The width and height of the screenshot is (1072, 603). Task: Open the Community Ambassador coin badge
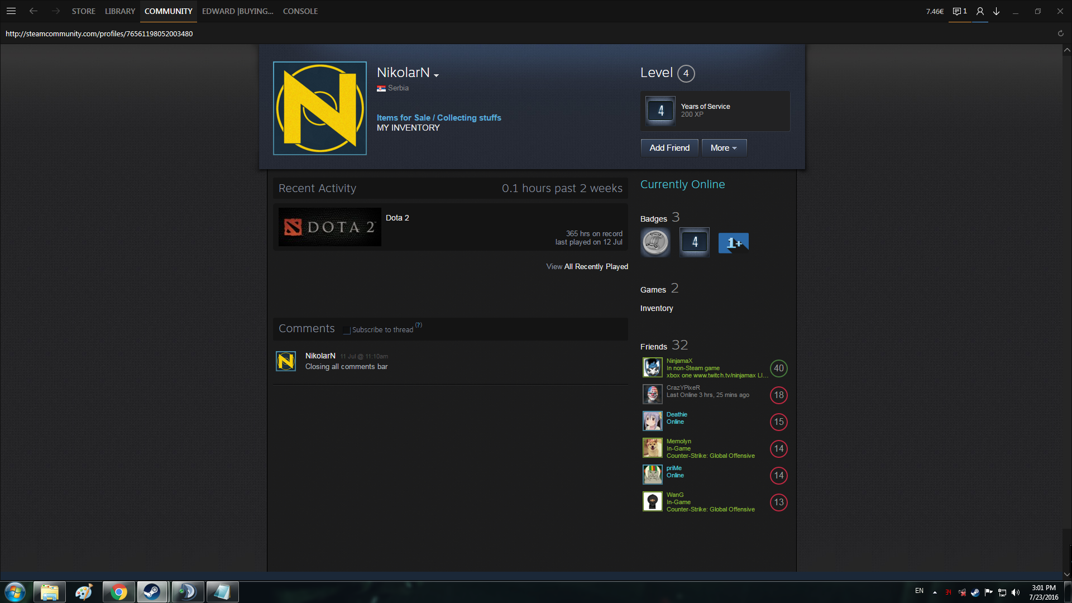tap(655, 242)
